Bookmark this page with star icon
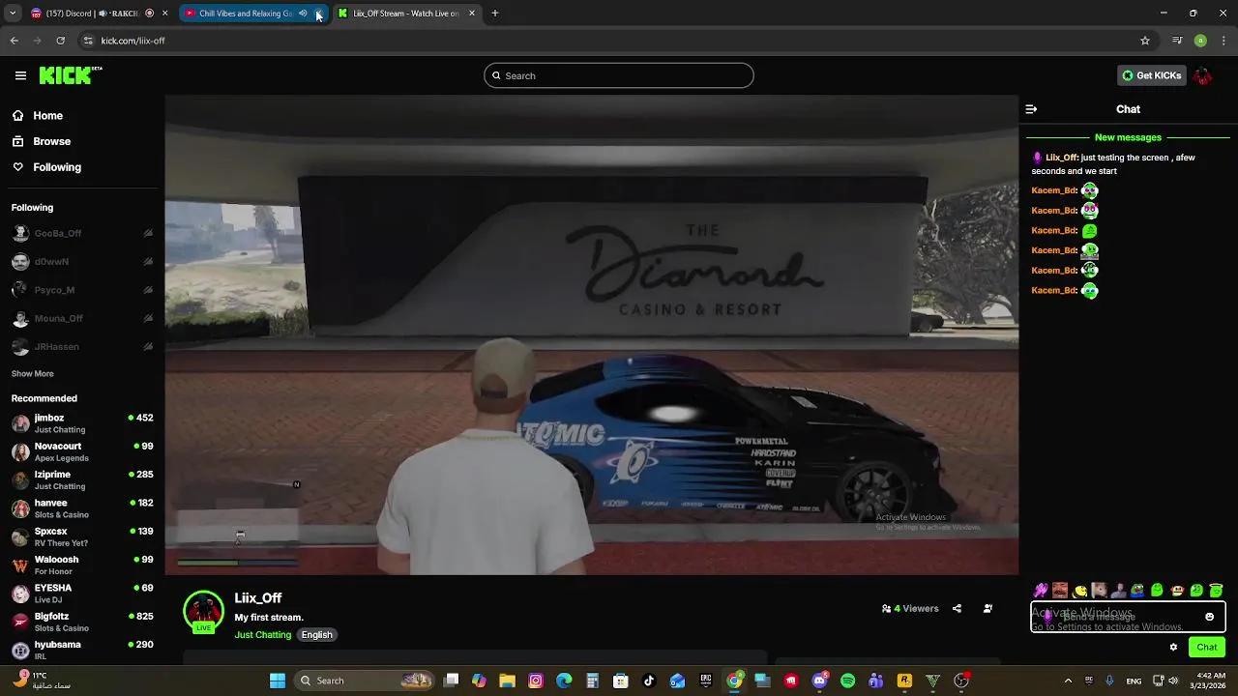Viewport: 1238px width, 696px height. point(1145,41)
